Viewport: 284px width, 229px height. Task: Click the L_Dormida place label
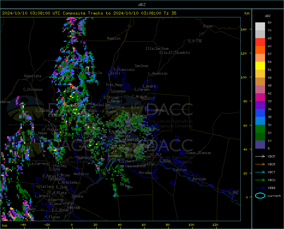tap(197, 179)
